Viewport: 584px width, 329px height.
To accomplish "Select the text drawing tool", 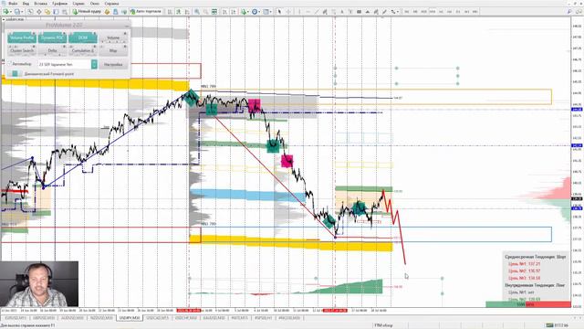I will pos(342,12).
